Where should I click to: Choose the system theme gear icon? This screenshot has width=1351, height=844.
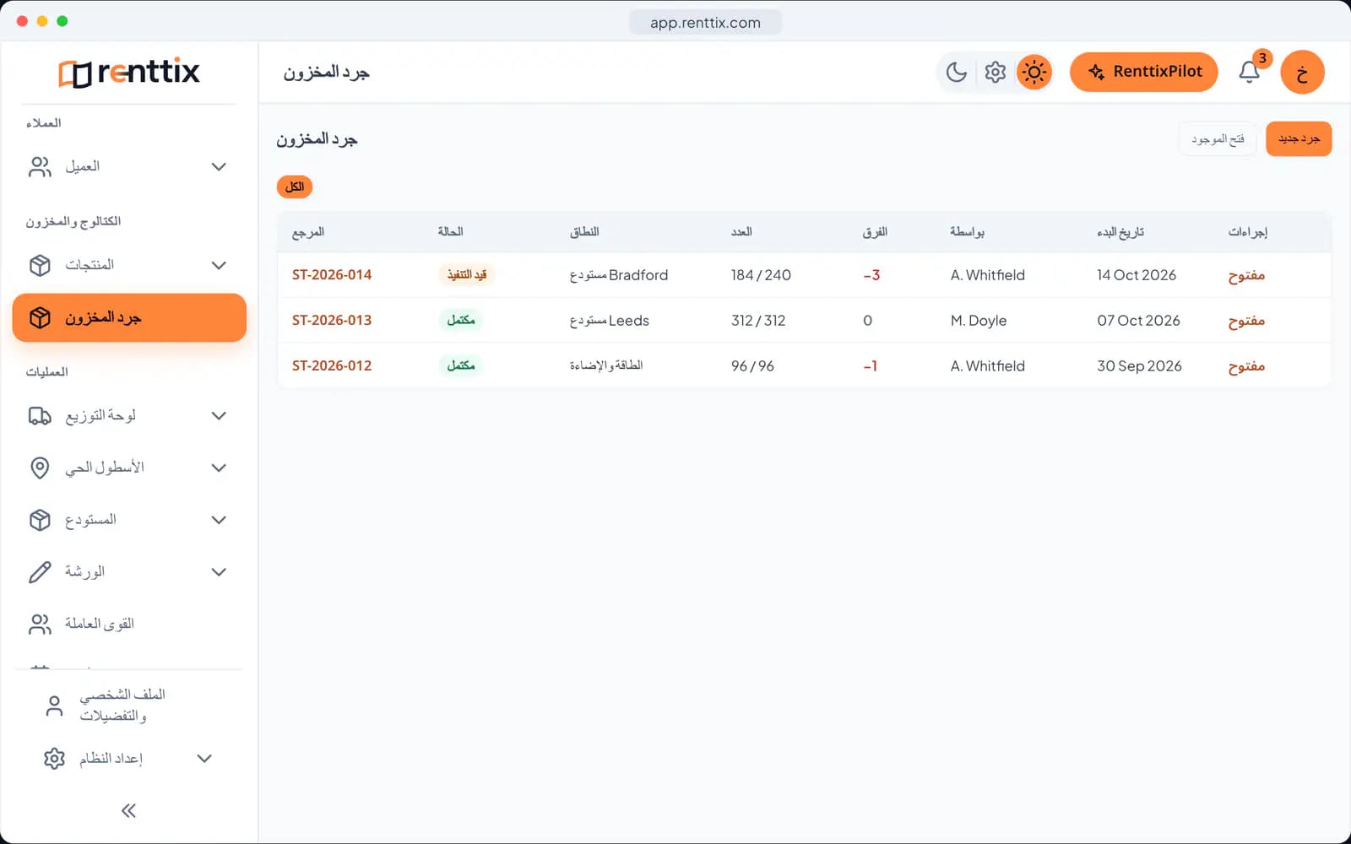pos(996,73)
